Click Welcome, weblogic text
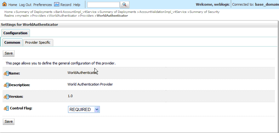This screenshot has width=279, height=133. coord(213,5)
